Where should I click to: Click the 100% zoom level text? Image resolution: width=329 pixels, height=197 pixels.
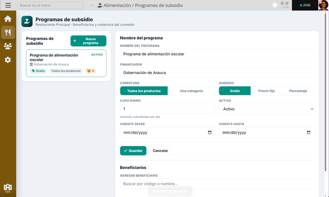point(285,7)
